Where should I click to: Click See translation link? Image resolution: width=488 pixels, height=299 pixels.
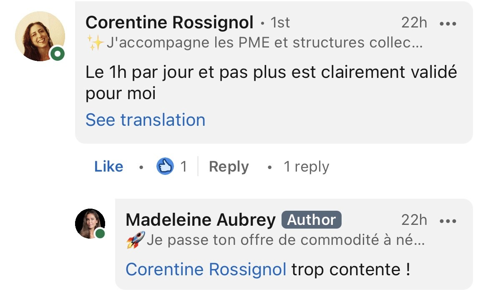click(x=145, y=120)
